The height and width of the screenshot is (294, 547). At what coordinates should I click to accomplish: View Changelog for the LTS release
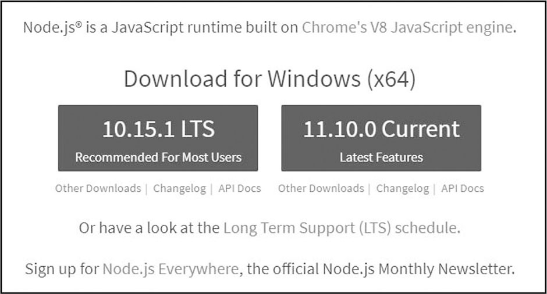(180, 188)
